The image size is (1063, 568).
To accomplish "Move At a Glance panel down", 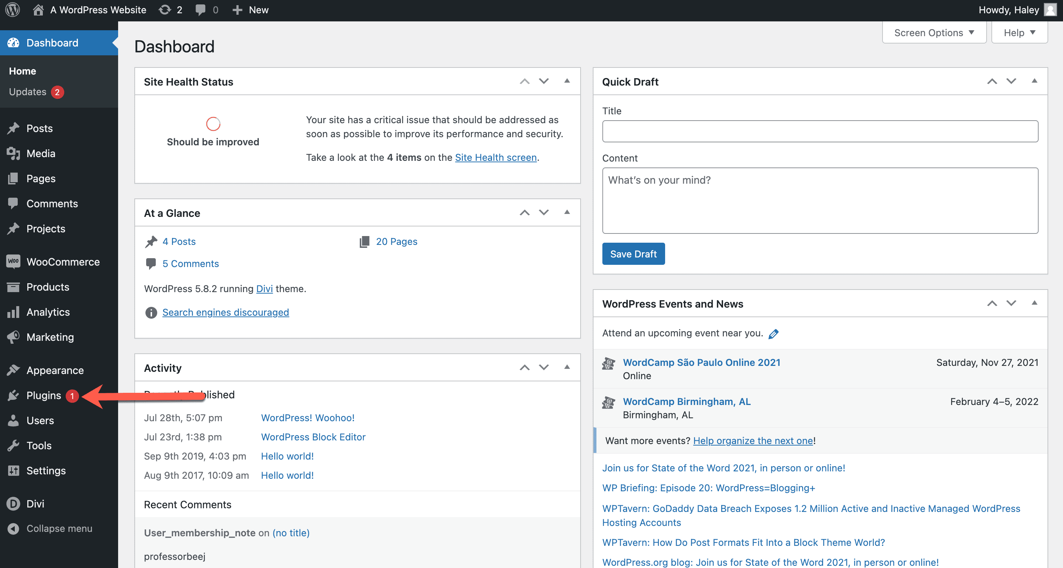I will coord(544,212).
